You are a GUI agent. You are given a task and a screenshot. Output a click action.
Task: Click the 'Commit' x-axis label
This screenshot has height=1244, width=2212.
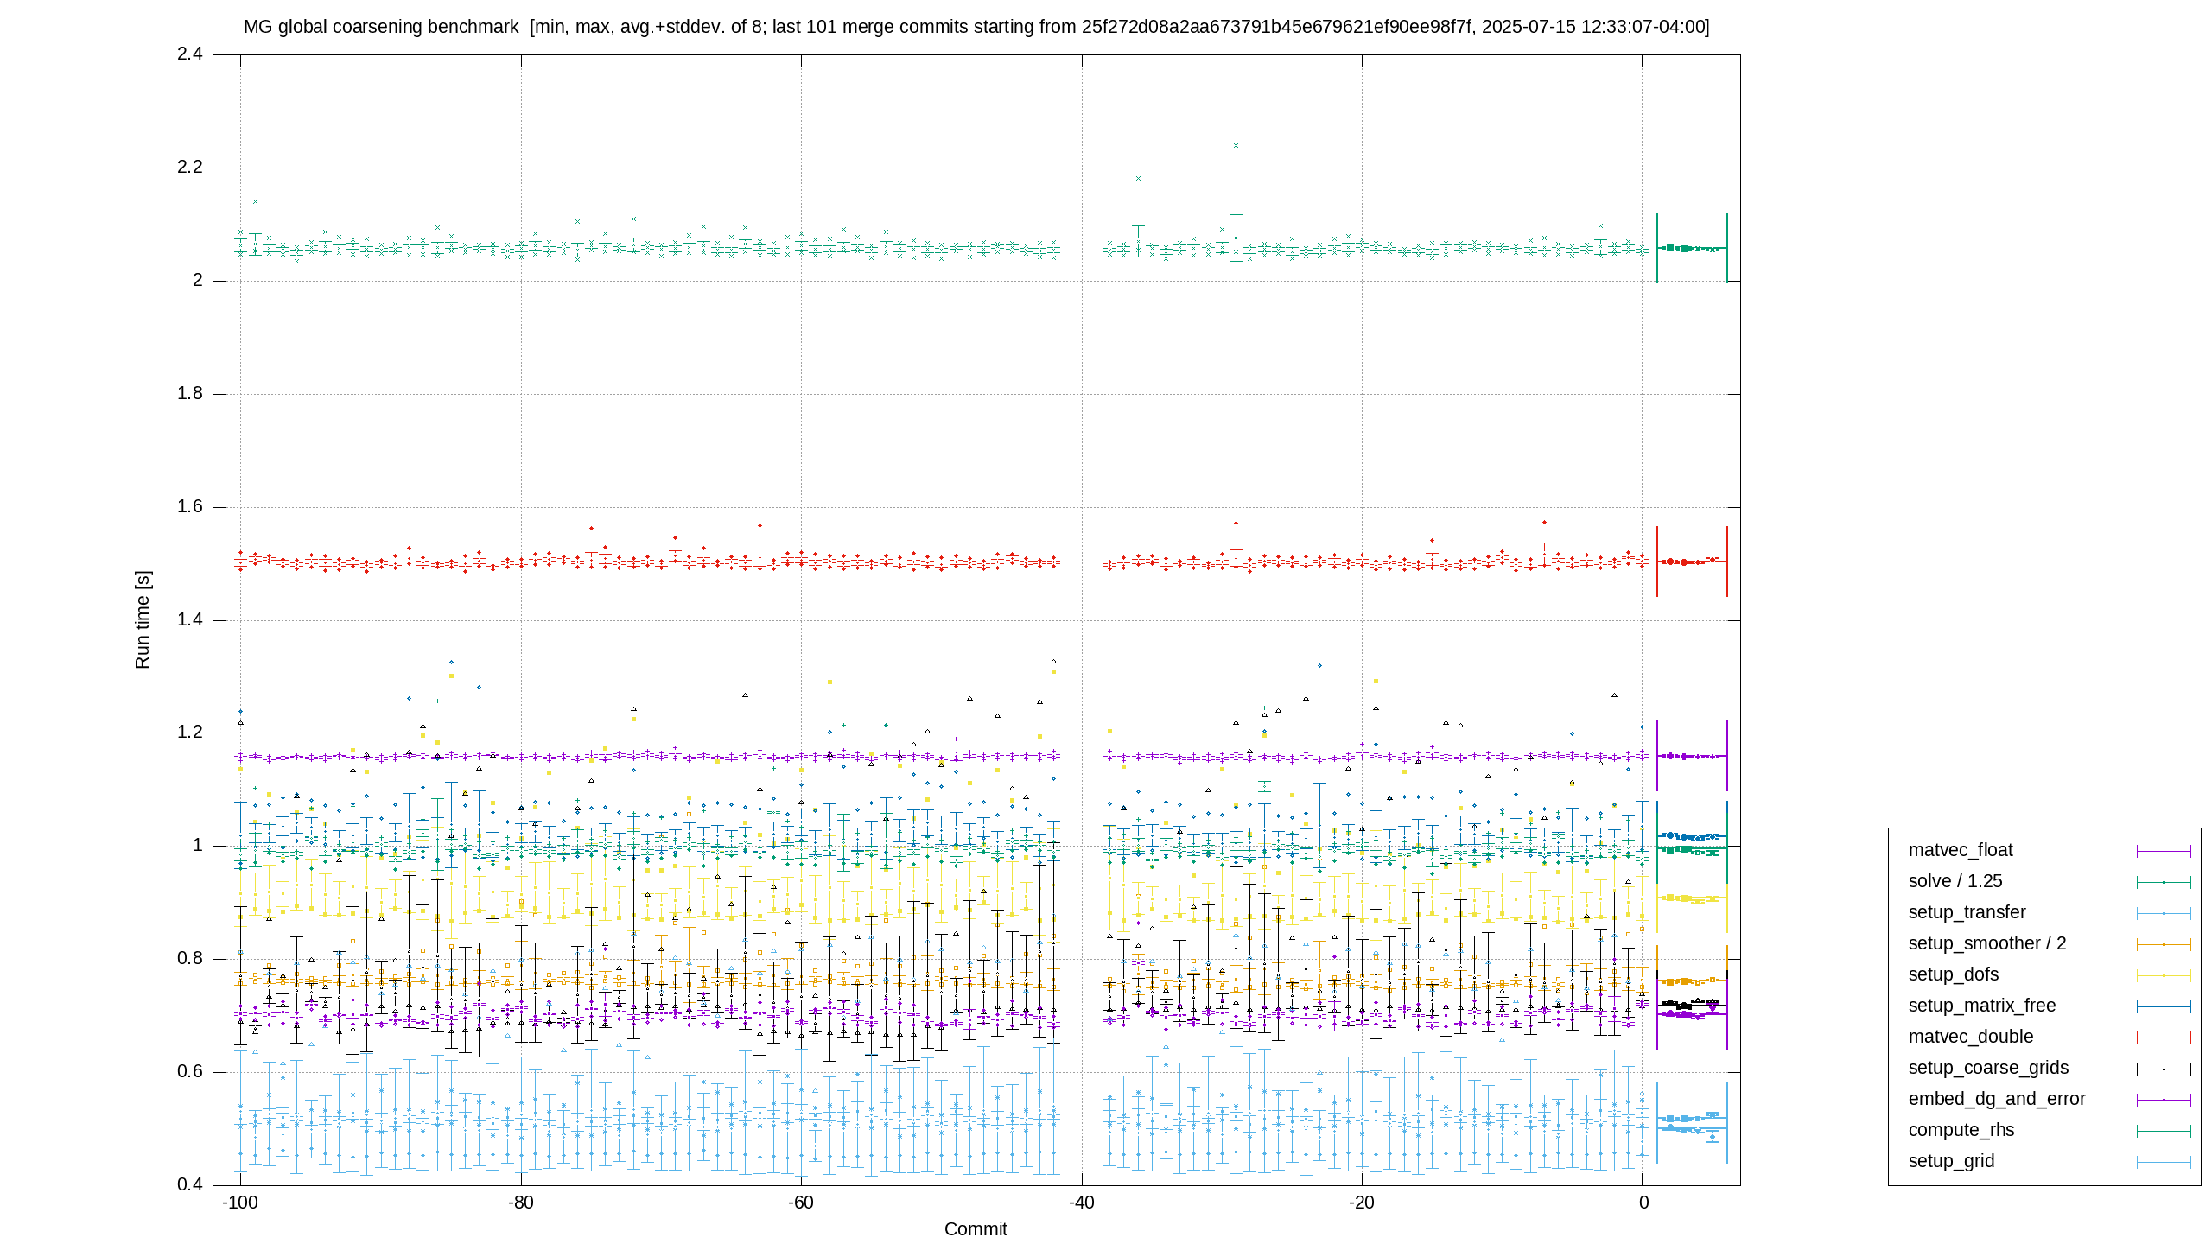976,1229
